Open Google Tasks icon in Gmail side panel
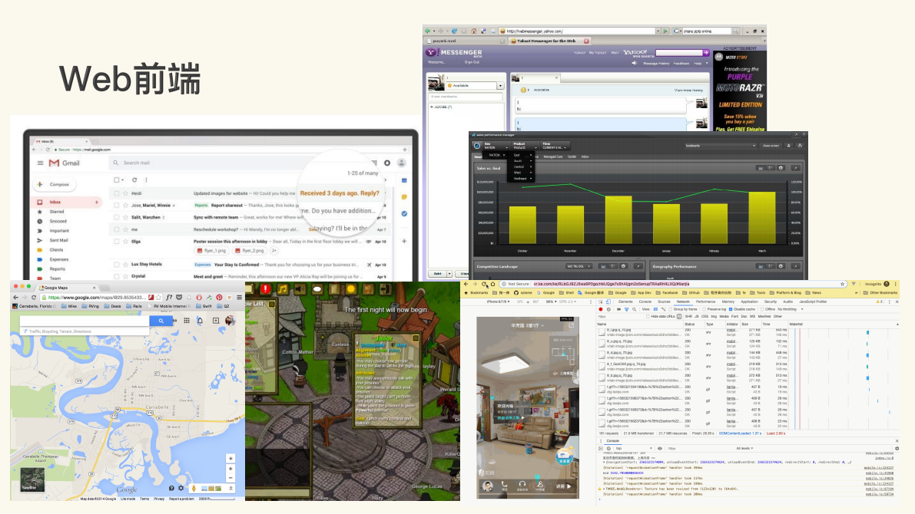 click(x=404, y=214)
